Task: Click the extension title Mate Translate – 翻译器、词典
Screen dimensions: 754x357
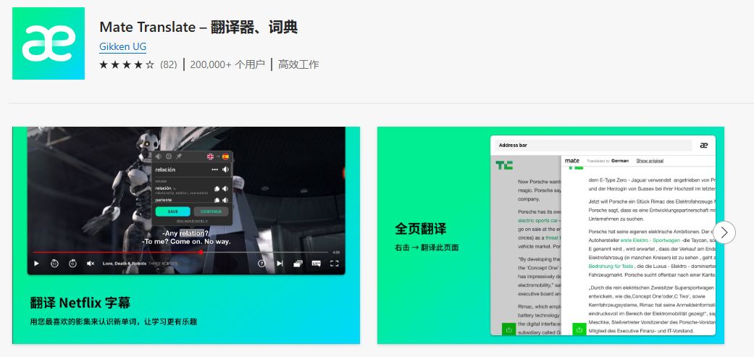Action: [x=198, y=27]
